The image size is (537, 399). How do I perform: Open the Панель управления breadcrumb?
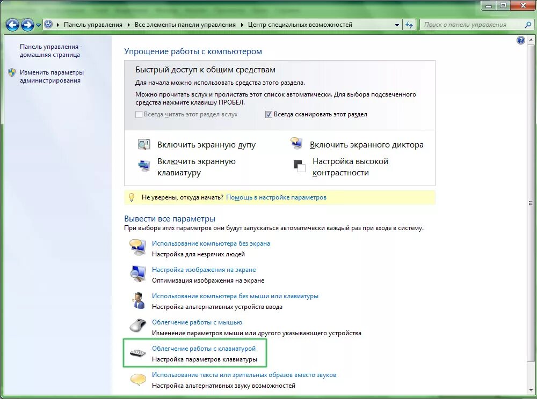[93, 25]
